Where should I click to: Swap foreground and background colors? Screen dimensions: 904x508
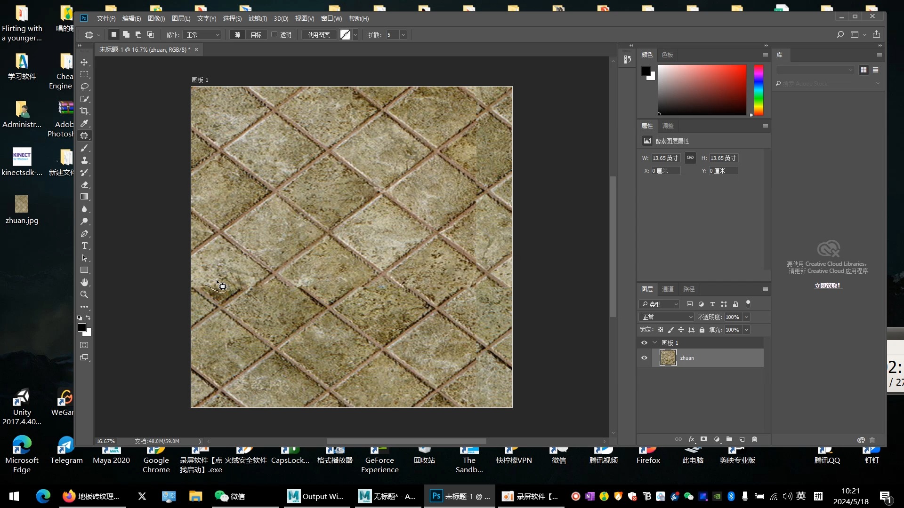point(88,317)
